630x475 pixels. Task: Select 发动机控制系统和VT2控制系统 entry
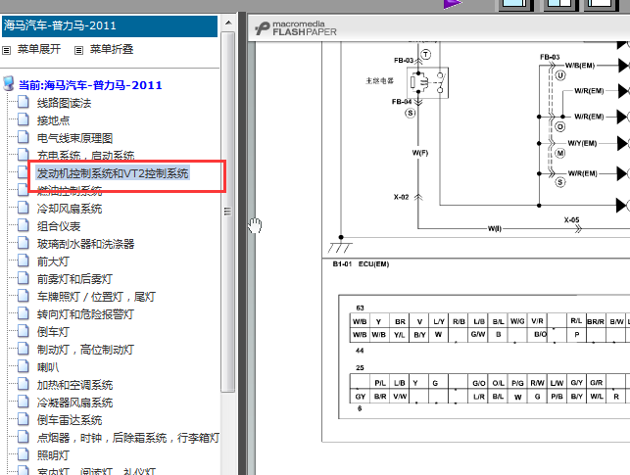(113, 173)
